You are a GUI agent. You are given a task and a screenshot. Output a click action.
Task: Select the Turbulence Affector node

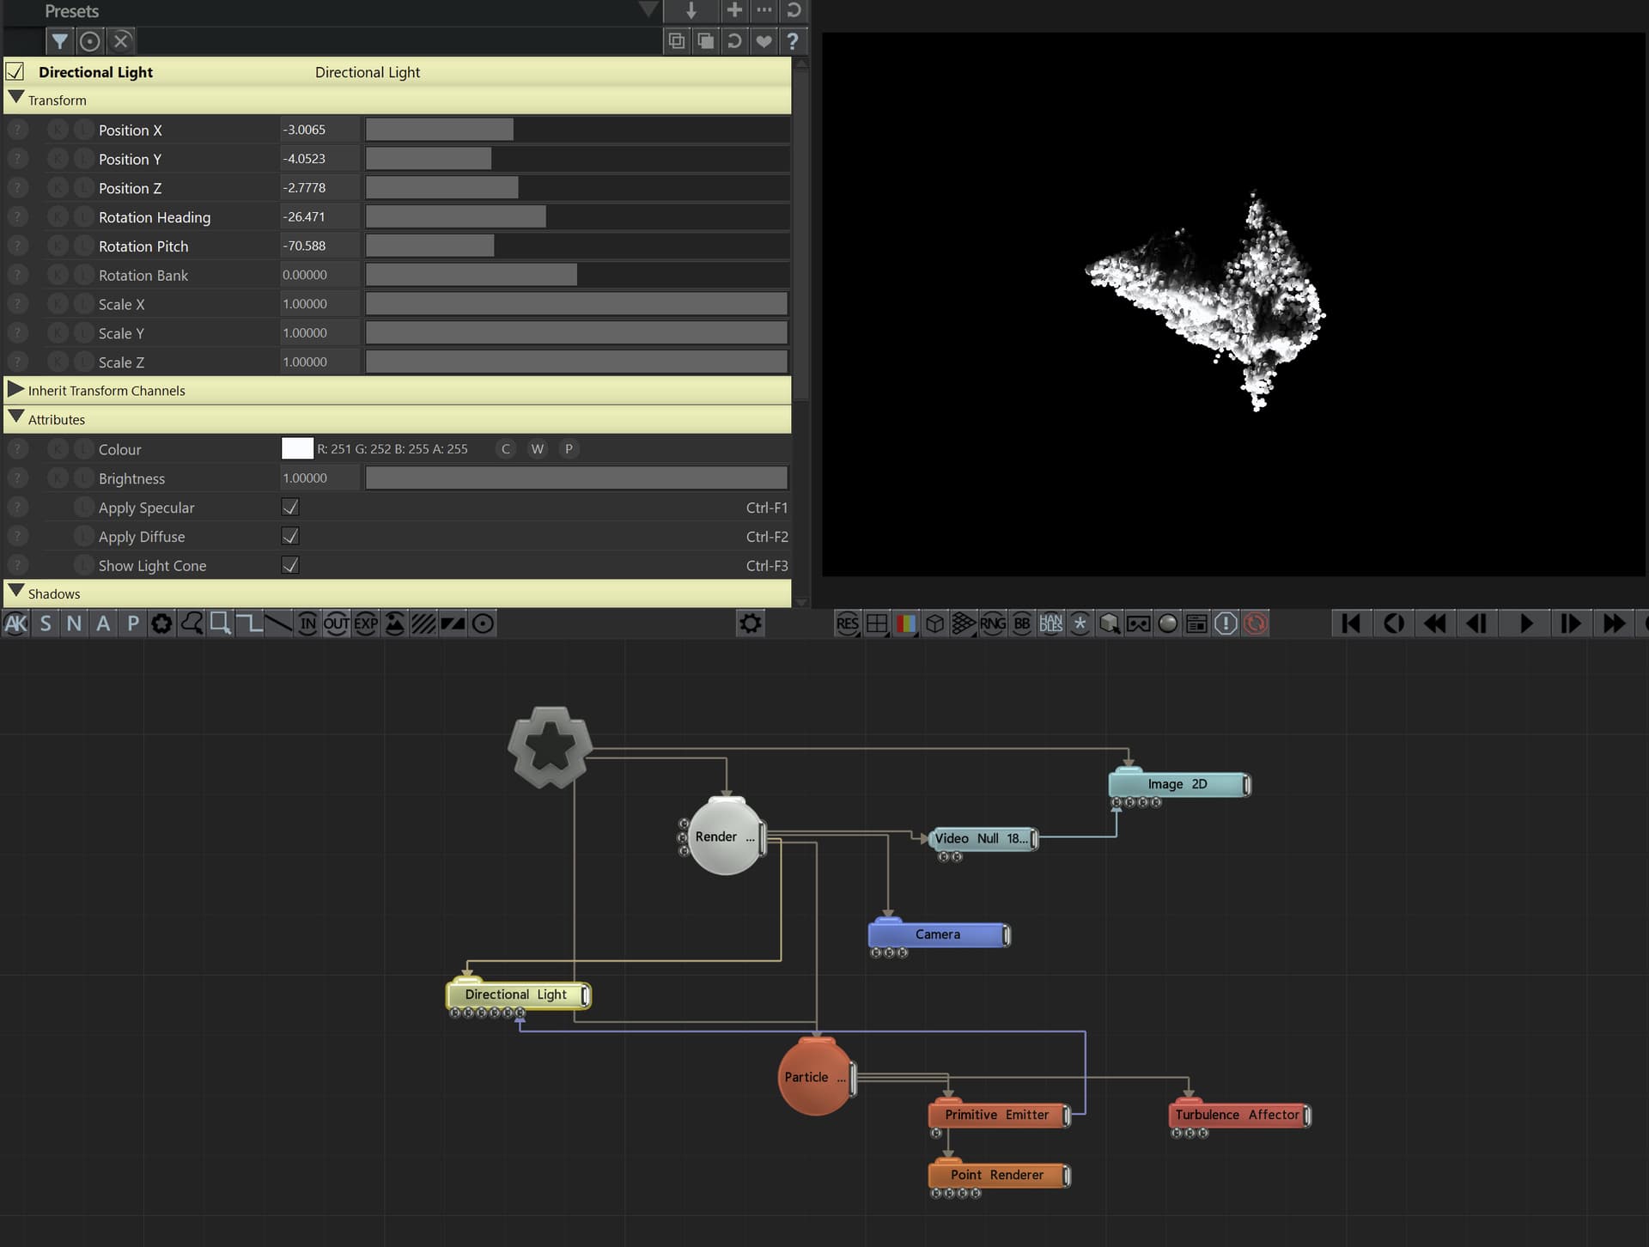(1238, 1115)
